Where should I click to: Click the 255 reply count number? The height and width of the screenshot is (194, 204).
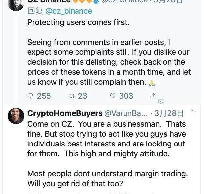point(44,96)
